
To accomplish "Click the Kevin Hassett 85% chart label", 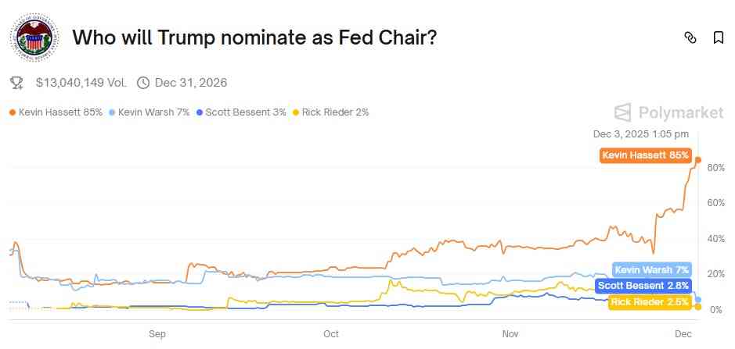I will tap(645, 155).
